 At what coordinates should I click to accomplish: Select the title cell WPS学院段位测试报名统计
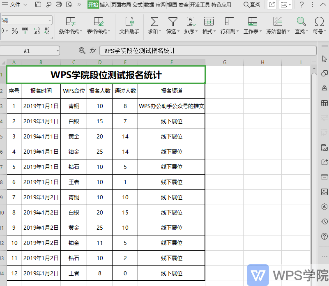coord(106,75)
